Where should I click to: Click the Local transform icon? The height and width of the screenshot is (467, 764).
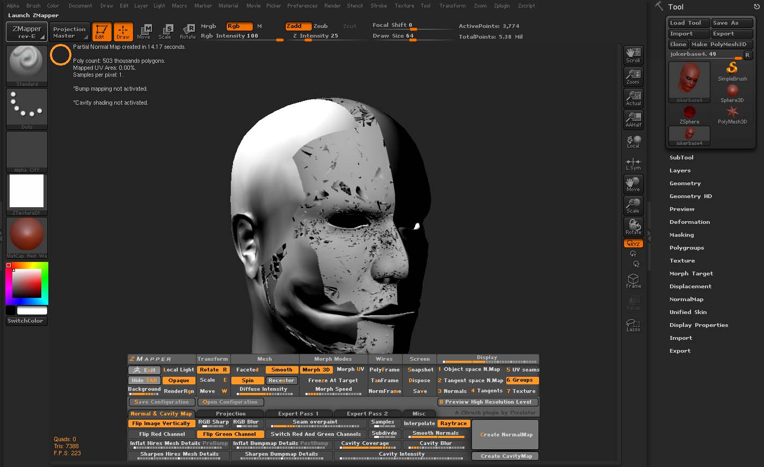633,141
